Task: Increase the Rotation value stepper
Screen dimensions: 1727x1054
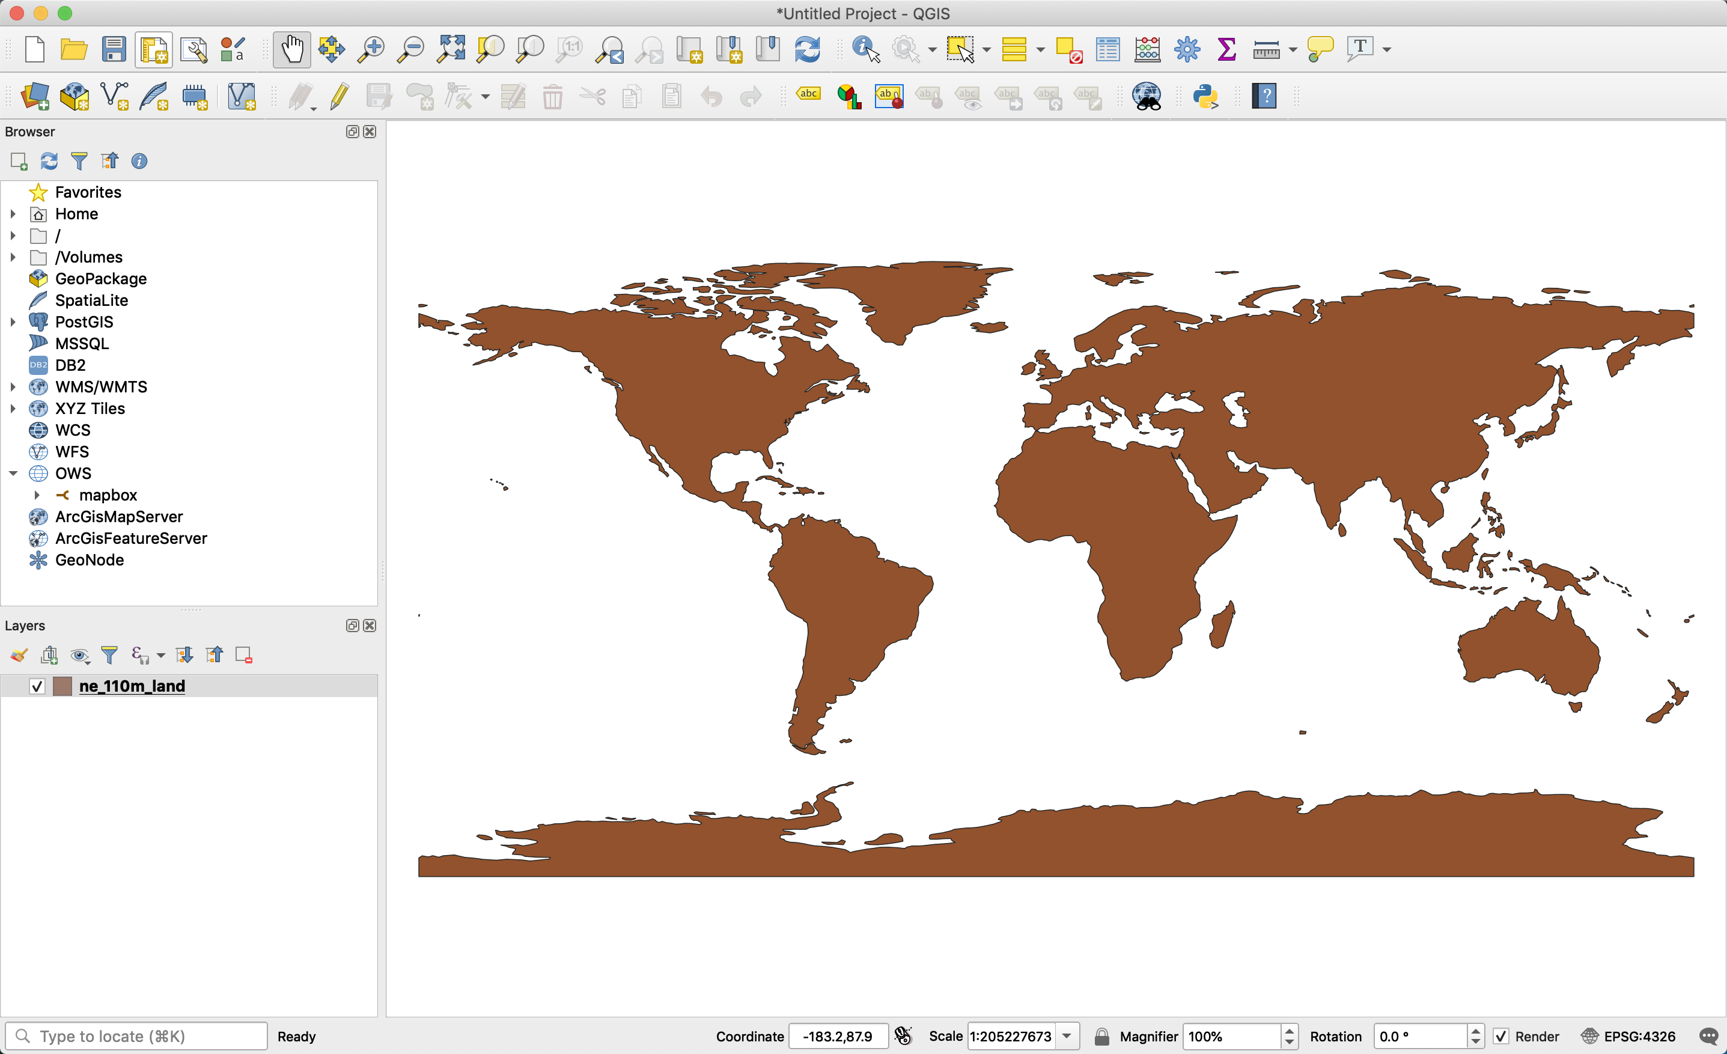Action: [1475, 1031]
